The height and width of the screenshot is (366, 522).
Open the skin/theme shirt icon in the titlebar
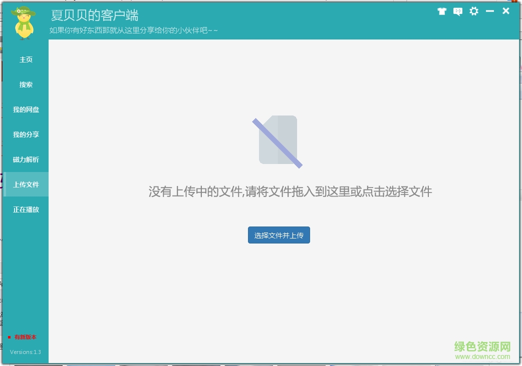click(442, 10)
